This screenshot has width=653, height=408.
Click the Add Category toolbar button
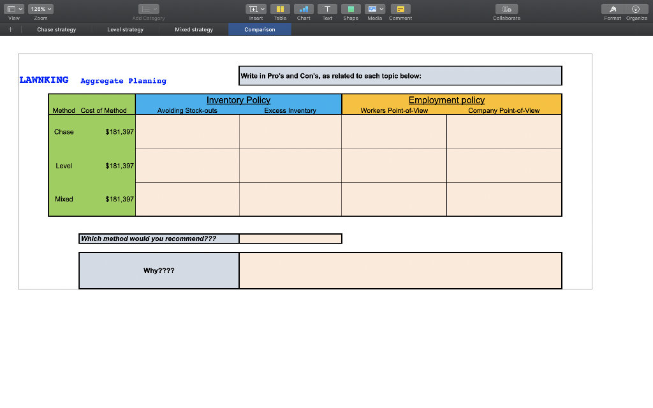[149, 9]
